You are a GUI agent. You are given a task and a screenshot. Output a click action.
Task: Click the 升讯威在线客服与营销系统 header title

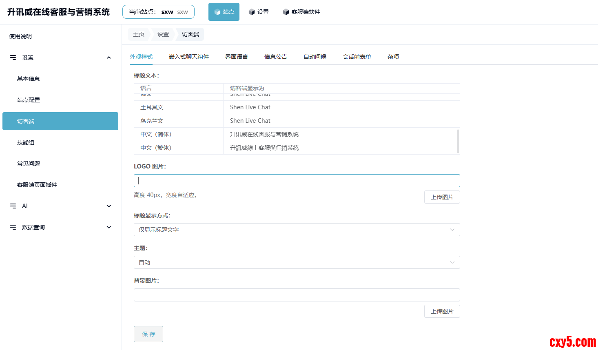click(58, 12)
